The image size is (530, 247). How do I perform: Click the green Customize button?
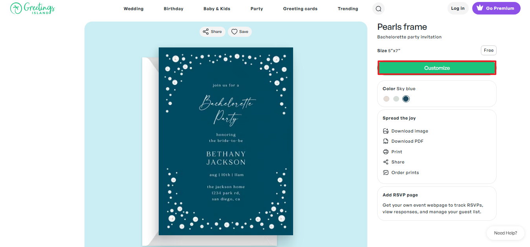pyautogui.click(x=437, y=68)
